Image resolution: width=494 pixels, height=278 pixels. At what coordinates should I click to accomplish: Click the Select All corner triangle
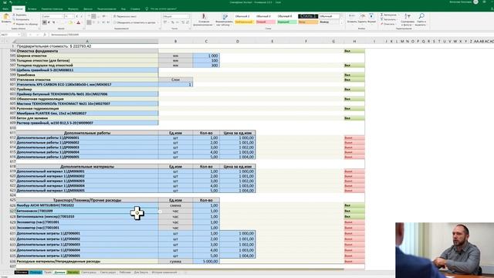pyautogui.click(x=14, y=41)
